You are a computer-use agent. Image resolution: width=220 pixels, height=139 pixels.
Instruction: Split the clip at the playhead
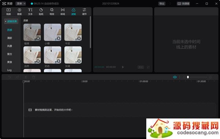[26, 77]
